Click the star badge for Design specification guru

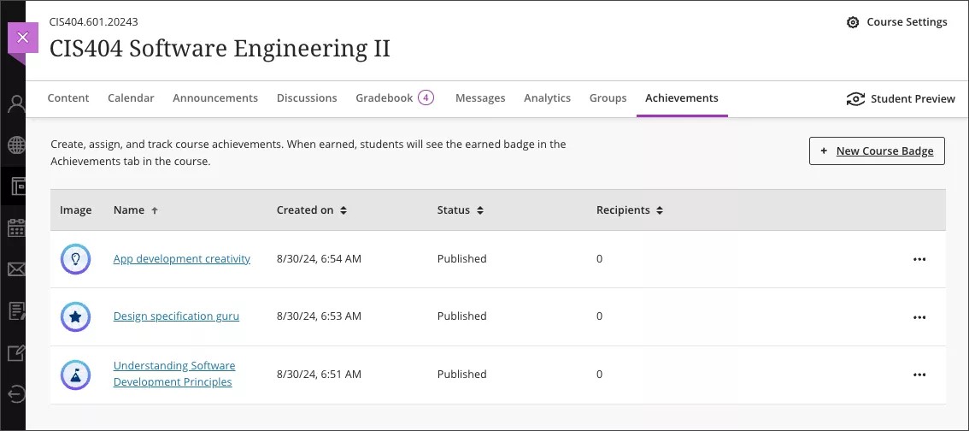tap(75, 316)
